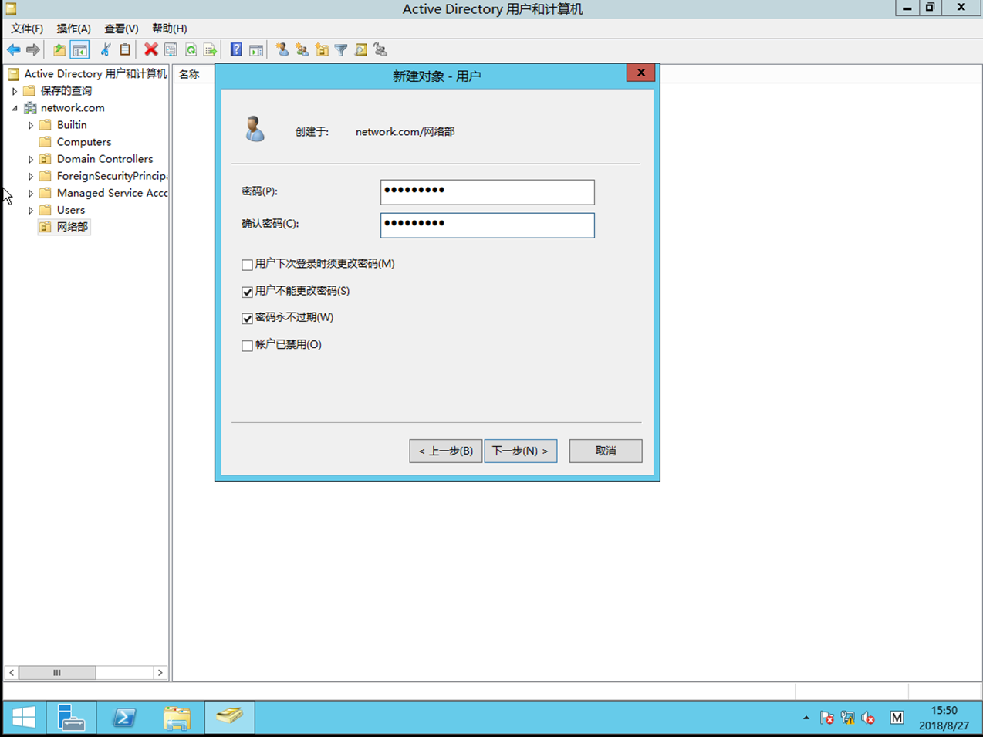Viewport: 983px width, 737px height.
Task: Expand the Builtin folder arrow
Action: pyautogui.click(x=31, y=125)
